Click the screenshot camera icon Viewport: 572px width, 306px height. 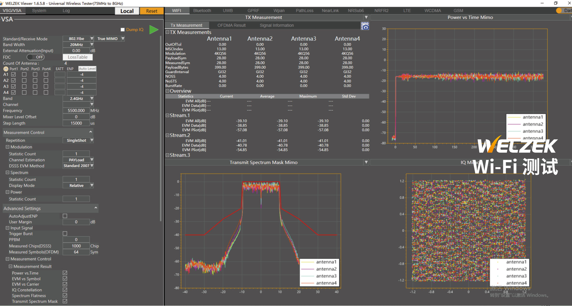365,26
